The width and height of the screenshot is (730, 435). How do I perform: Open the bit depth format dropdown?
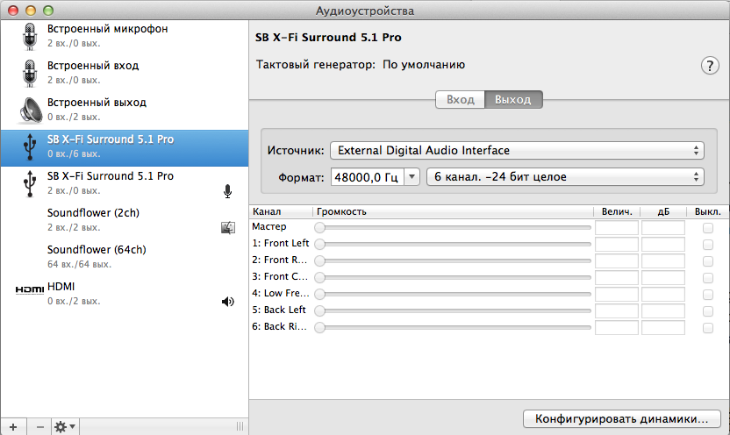coord(564,177)
